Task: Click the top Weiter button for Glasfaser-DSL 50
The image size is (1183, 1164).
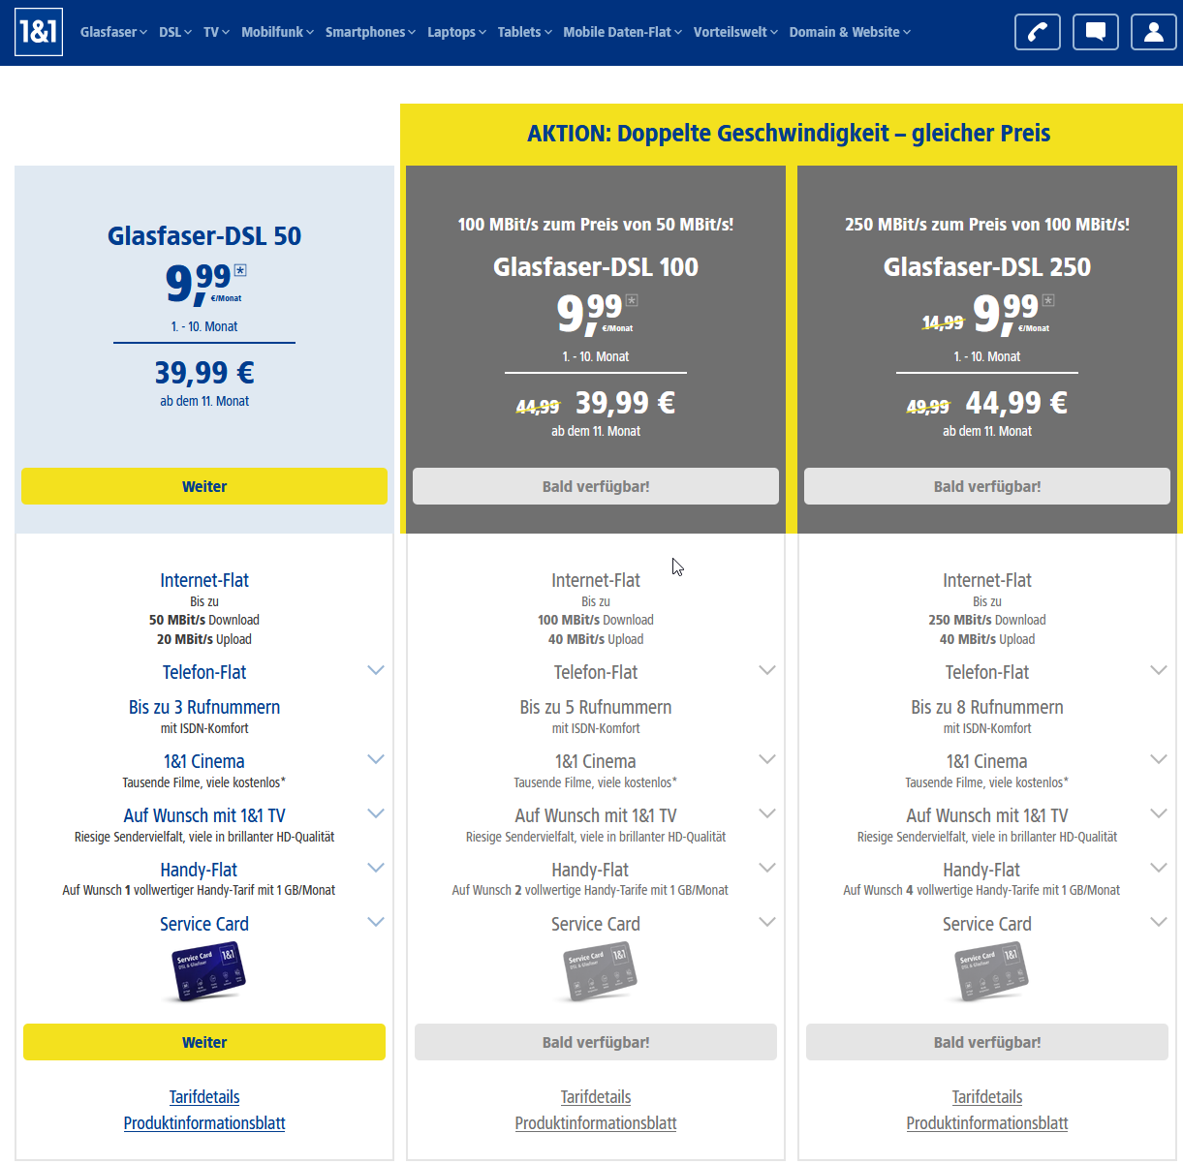Action: click(x=204, y=486)
